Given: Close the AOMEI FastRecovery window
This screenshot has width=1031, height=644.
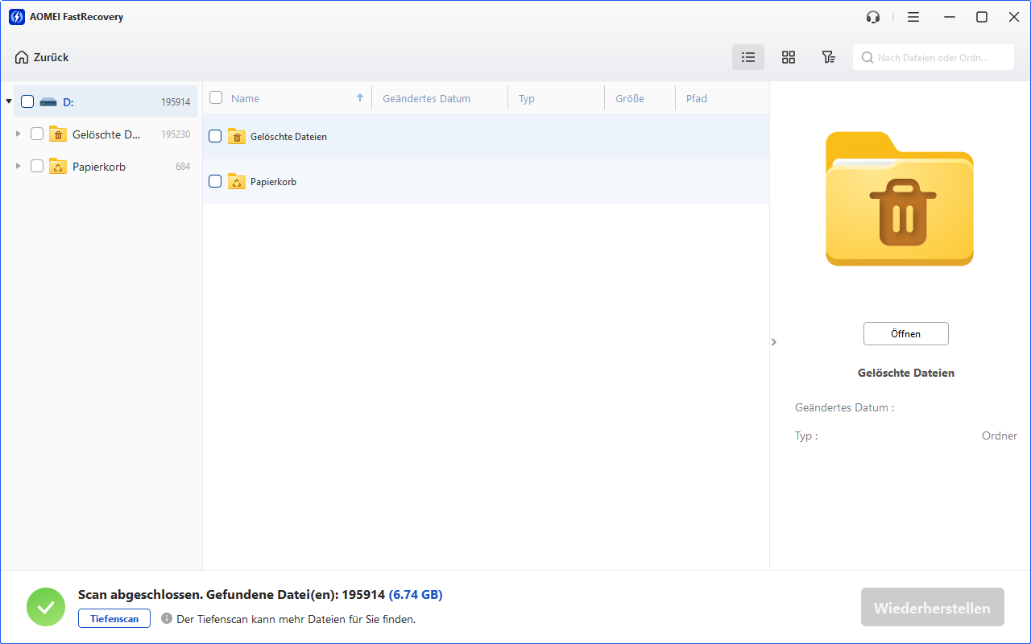Looking at the screenshot, I should pos(1014,17).
